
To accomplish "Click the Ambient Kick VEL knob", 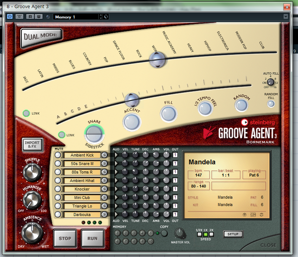I will 125,155.
